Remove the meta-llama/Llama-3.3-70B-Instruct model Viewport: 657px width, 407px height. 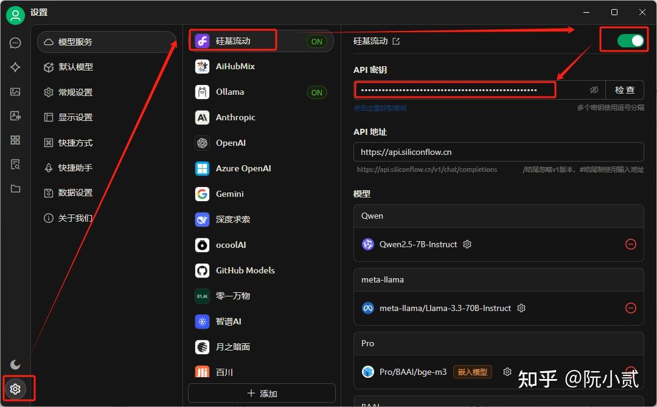[631, 308]
